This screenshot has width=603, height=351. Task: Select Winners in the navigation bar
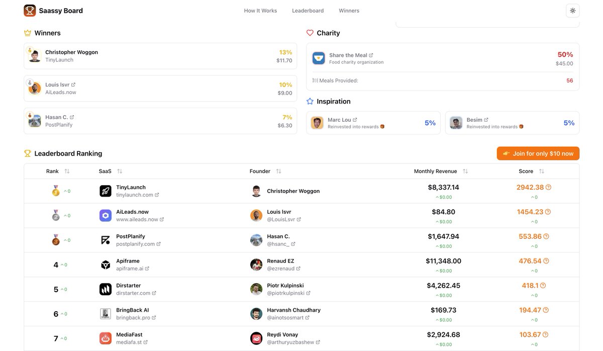(349, 10)
